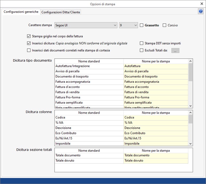This screenshot has height=184, width=206.
Task: Select standard name 'Documento di trasporto'
Action: (89, 77)
